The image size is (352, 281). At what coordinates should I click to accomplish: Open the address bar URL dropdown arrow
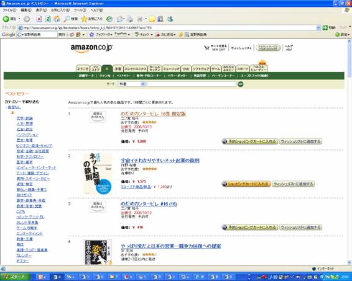coord(318,28)
